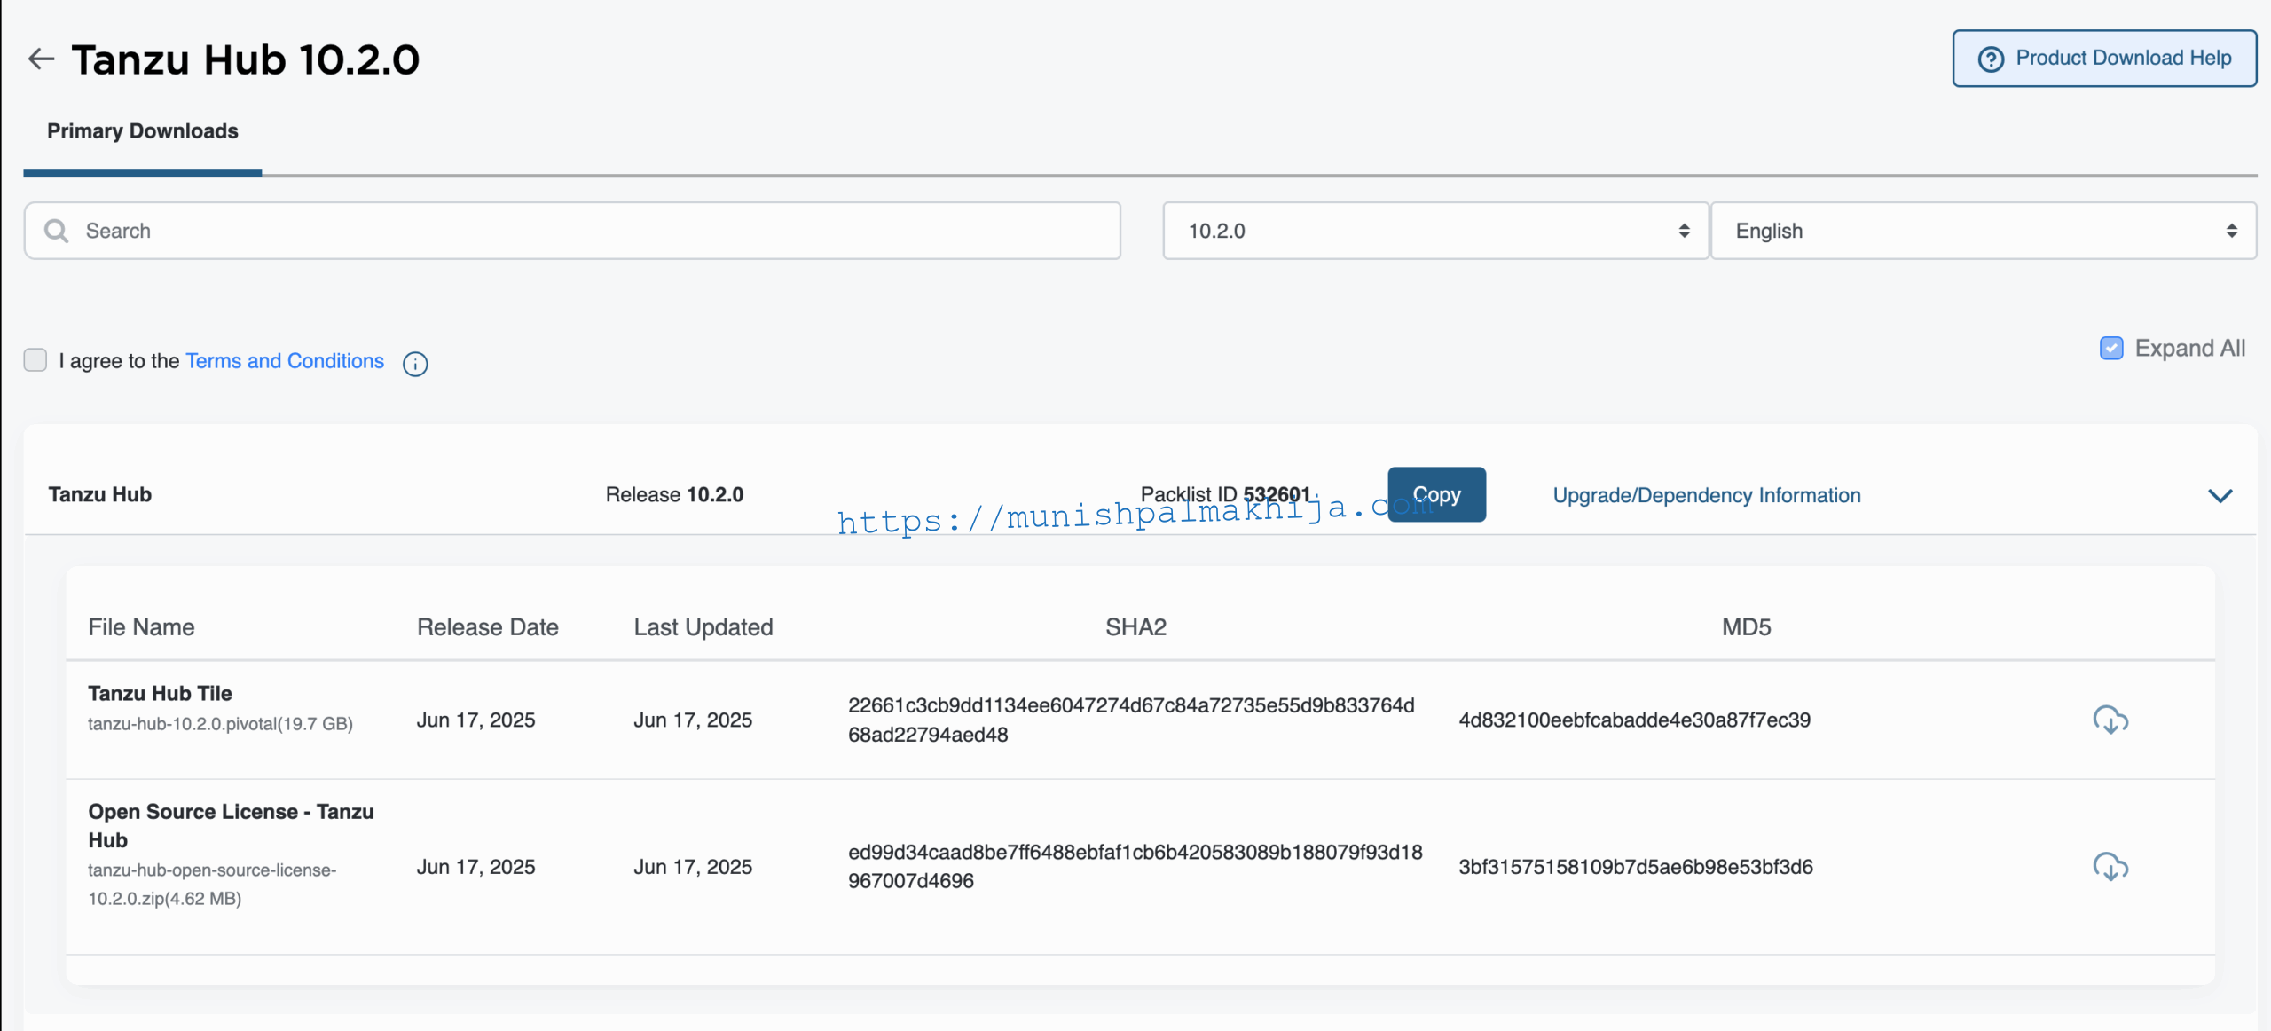Click the MD5 value 4d832100eebfcabadde4e30a87f7ec39
Image resolution: width=2271 pixels, height=1031 pixels.
point(1634,720)
